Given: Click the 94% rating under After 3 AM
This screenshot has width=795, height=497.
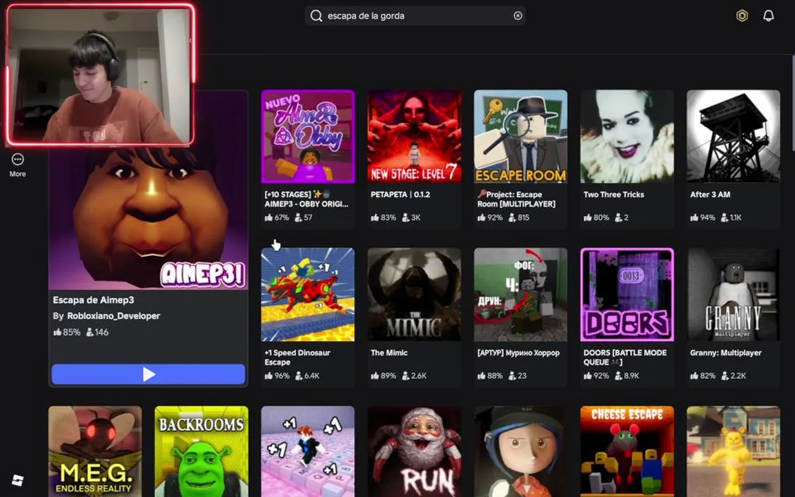Looking at the screenshot, I should [x=703, y=217].
